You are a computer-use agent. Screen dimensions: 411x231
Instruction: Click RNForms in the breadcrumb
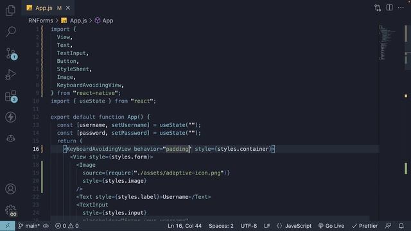click(x=40, y=21)
